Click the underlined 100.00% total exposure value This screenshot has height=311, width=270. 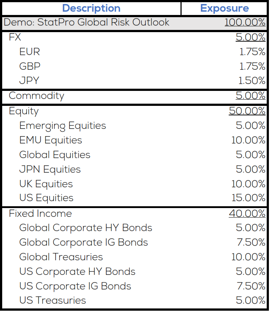(x=245, y=22)
